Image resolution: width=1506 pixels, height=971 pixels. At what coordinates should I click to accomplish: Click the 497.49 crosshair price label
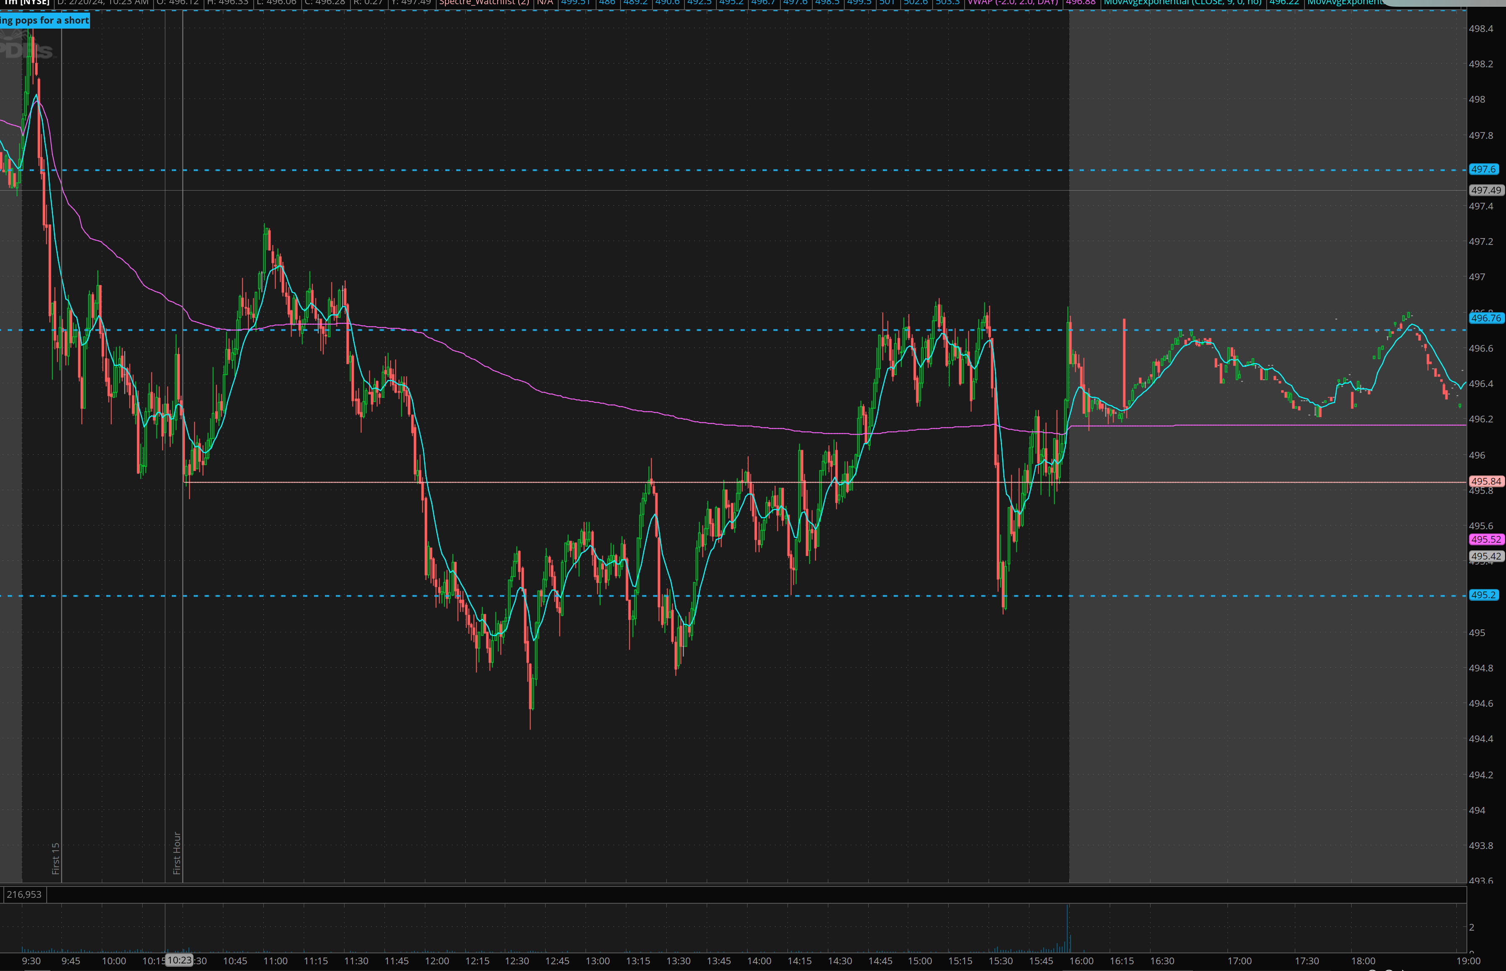click(x=1486, y=190)
